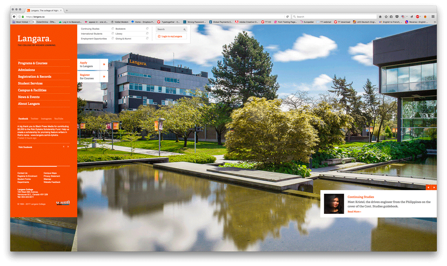Open Registration & Records menu

click(35, 77)
